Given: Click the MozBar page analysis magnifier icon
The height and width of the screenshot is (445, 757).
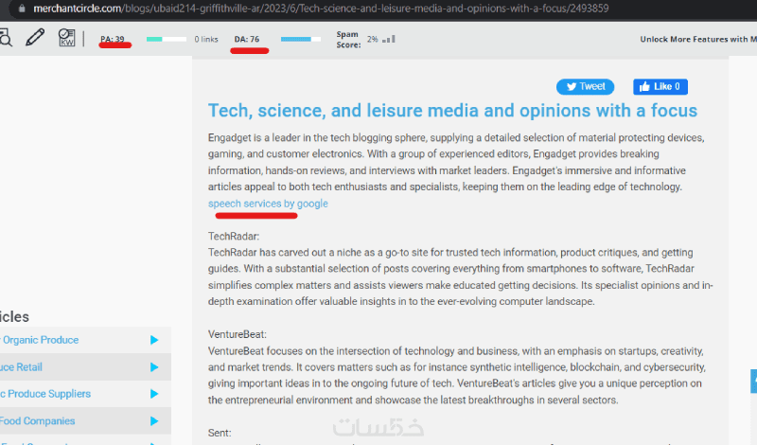Looking at the screenshot, I should point(5,38).
